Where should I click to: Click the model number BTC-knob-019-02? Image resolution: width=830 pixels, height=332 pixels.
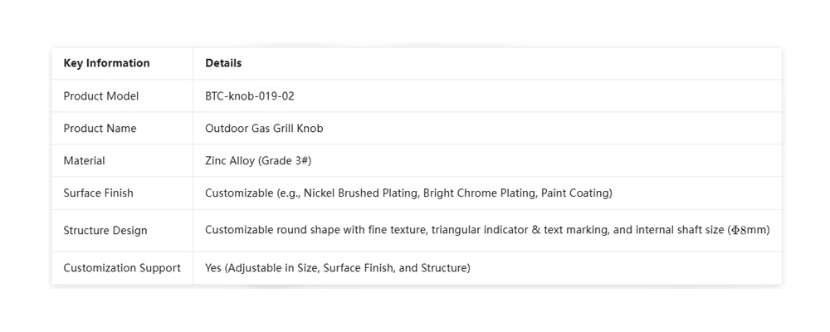(249, 96)
